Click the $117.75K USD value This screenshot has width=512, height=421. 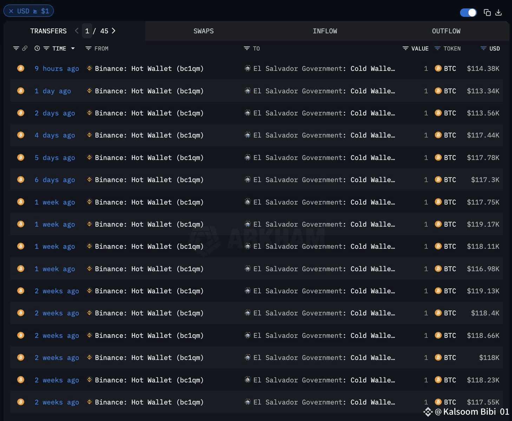point(483,202)
